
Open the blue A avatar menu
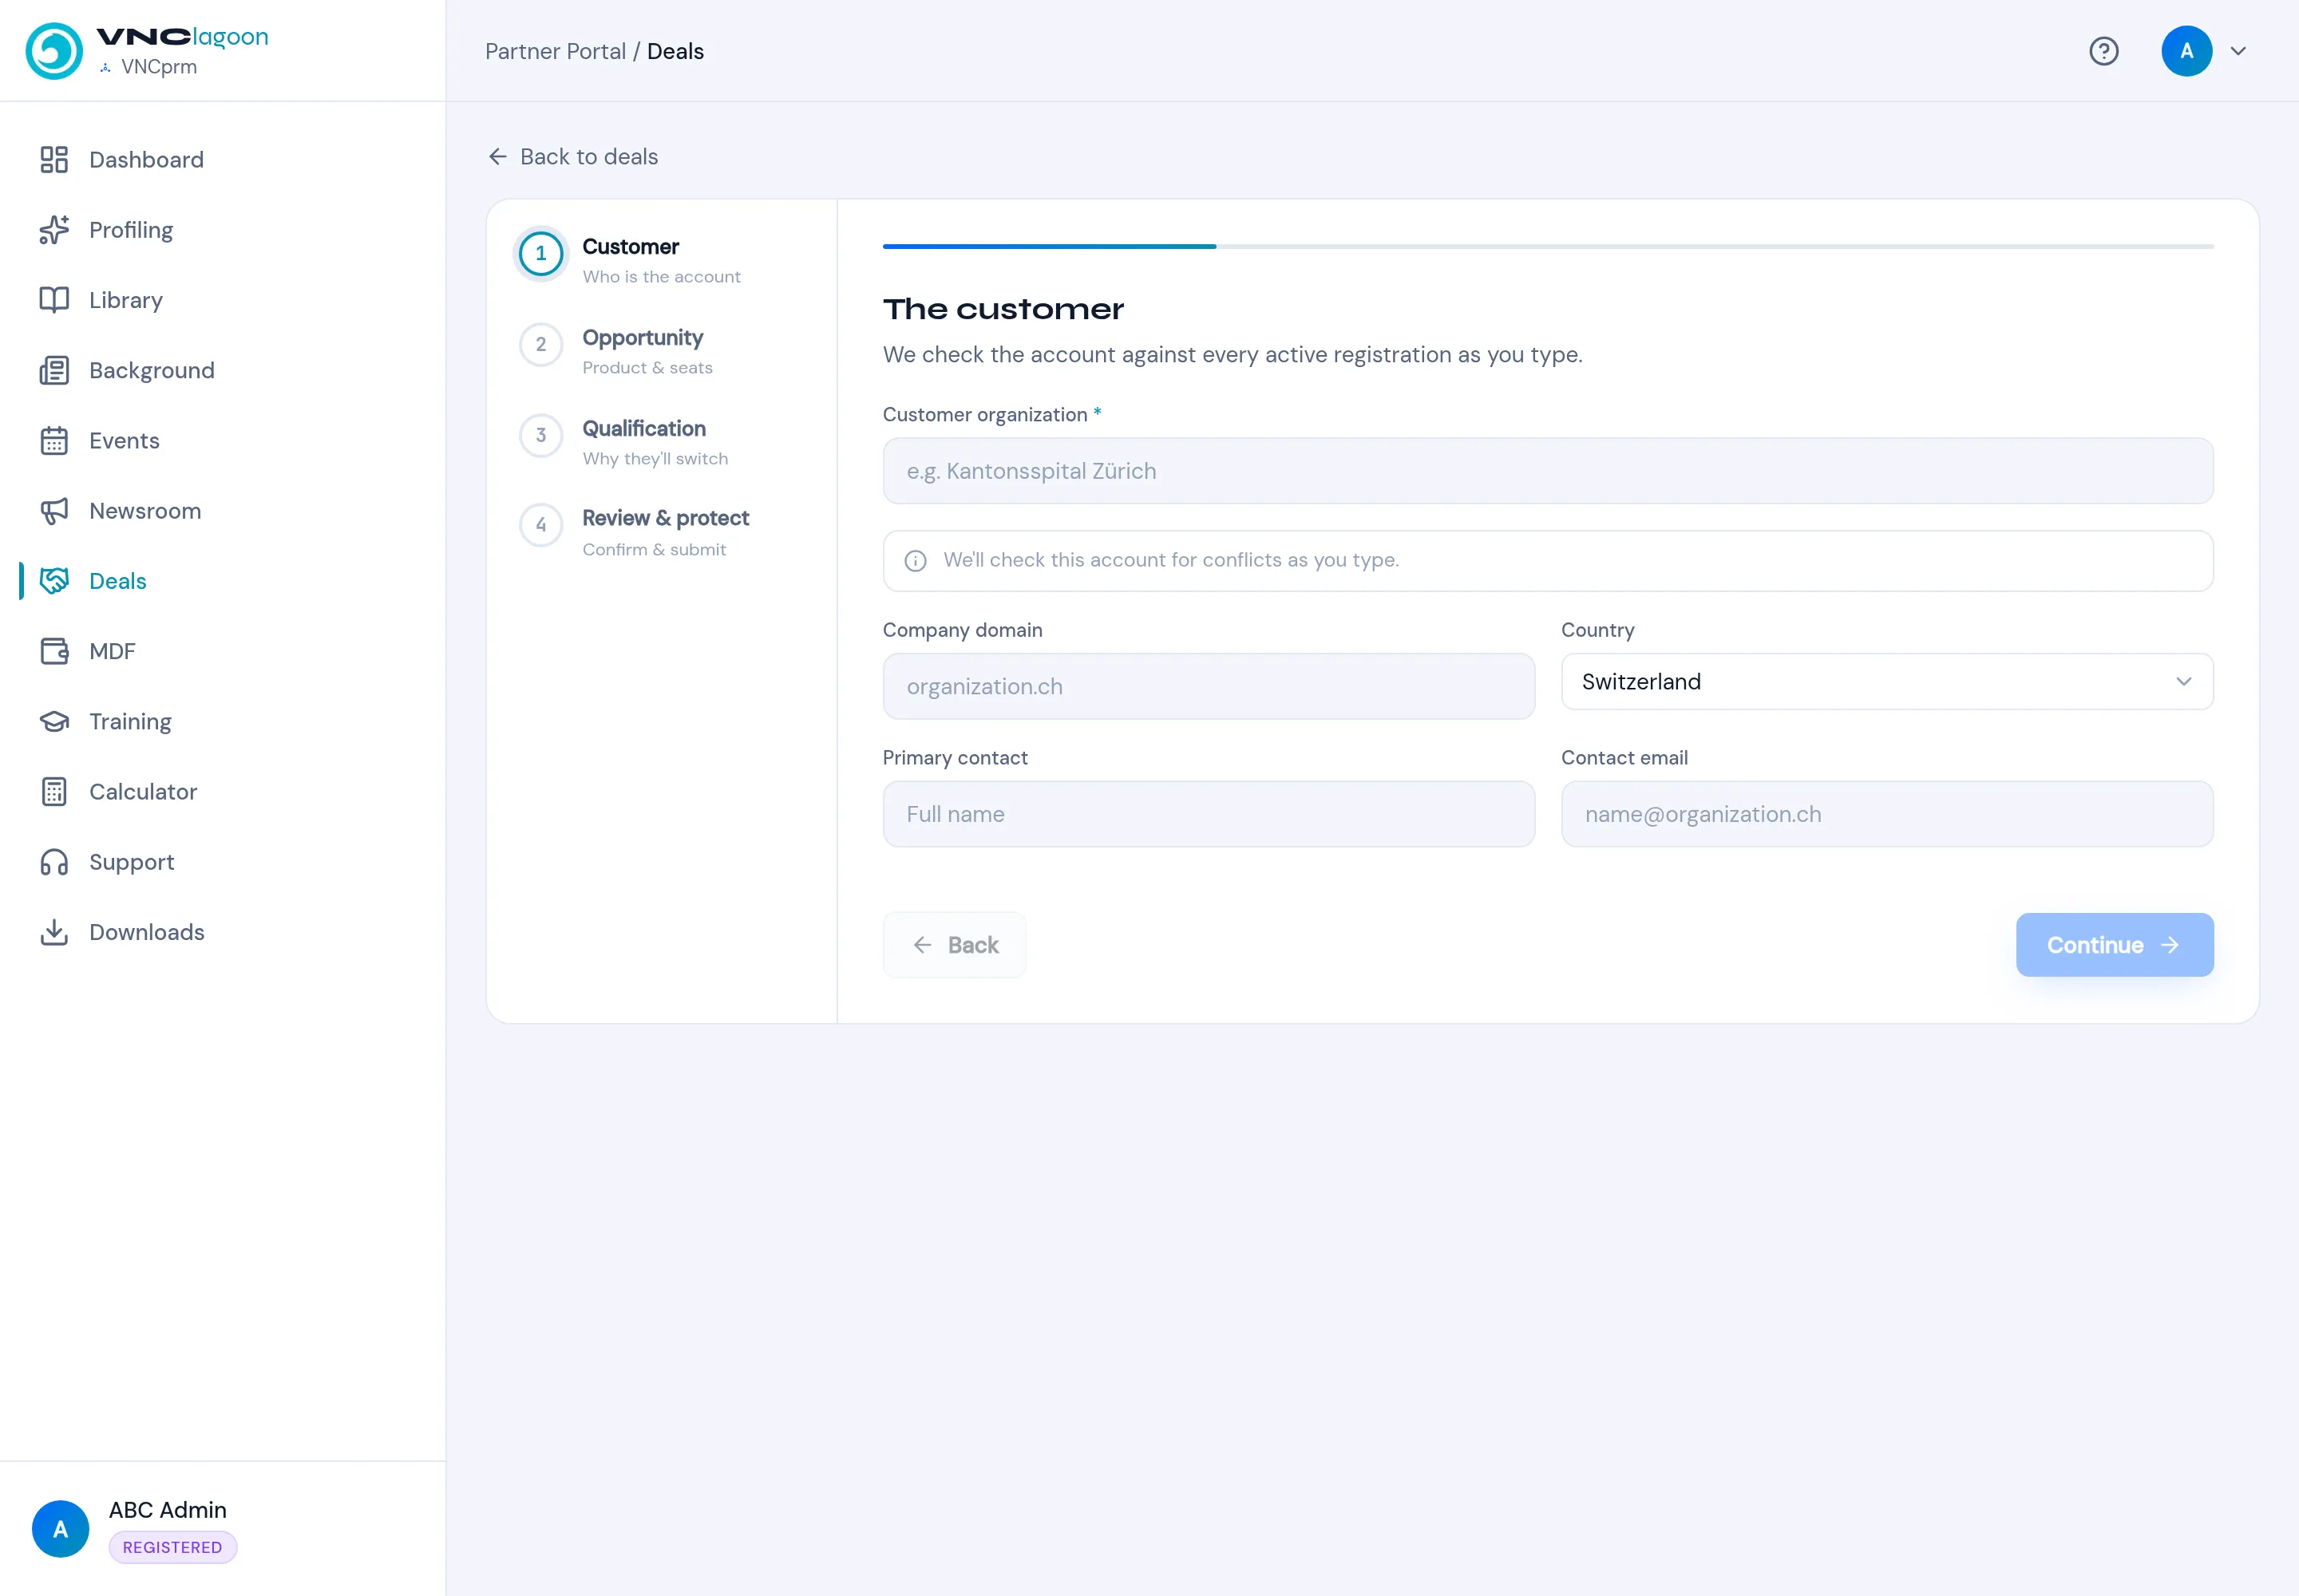[2186, 51]
